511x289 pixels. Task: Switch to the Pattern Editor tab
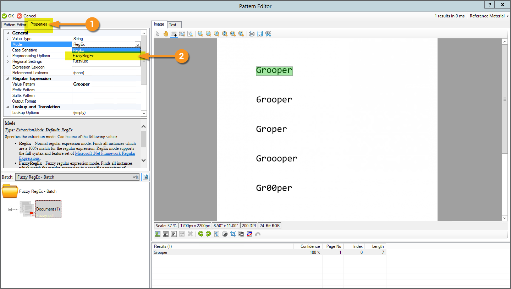click(15, 25)
